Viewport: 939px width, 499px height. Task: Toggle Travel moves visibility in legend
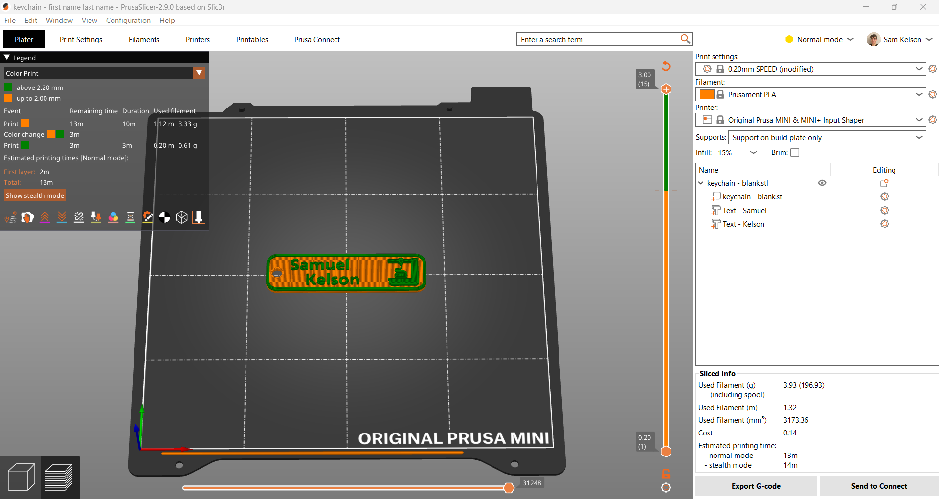10,217
